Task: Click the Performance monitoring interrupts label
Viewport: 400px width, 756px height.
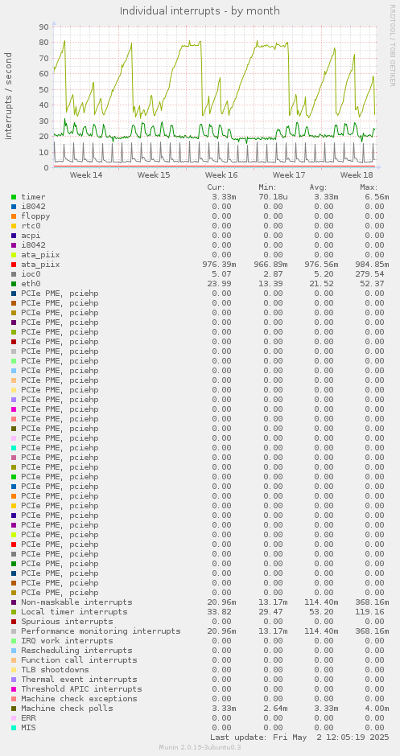Action: [x=101, y=631]
